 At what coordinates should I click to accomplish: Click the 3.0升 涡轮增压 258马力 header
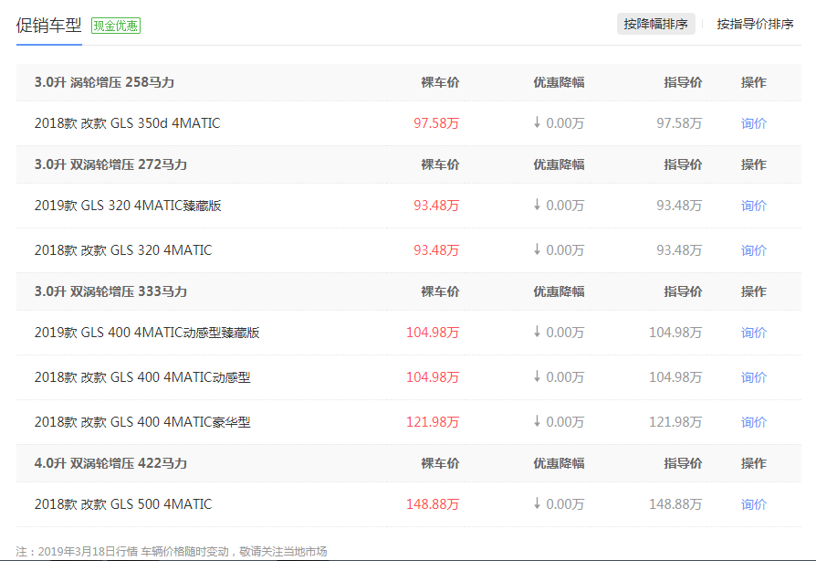[x=104, y=82]
